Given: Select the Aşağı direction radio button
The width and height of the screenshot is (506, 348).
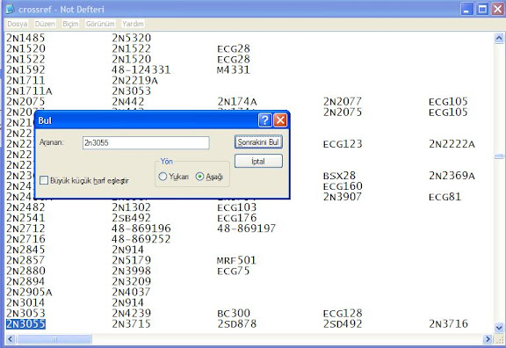Looking at the screenshot, I should [x=199, y=177].
